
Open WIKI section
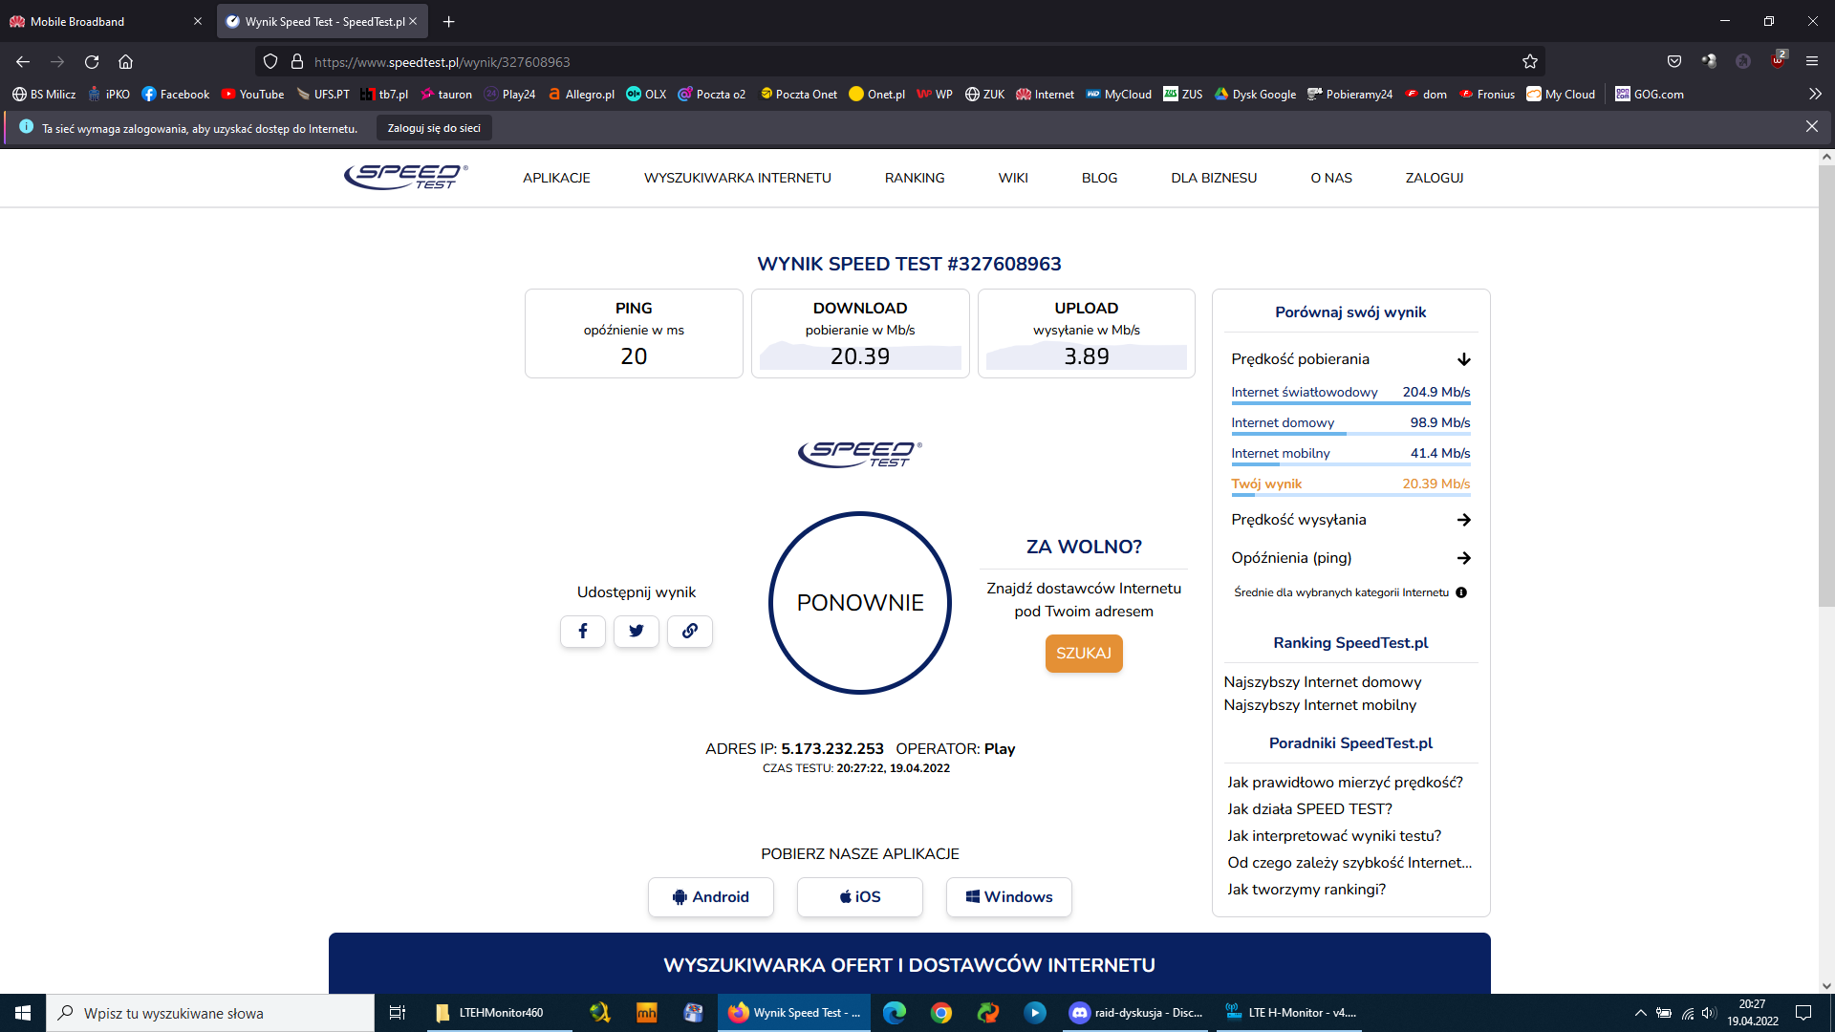click(x=1013, y=178)
